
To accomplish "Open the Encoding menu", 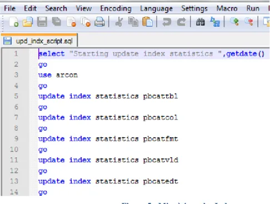I will pyautogui.click(x=116, y=8).
